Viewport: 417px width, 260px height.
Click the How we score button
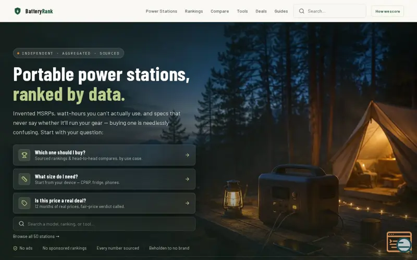[387, 11]
